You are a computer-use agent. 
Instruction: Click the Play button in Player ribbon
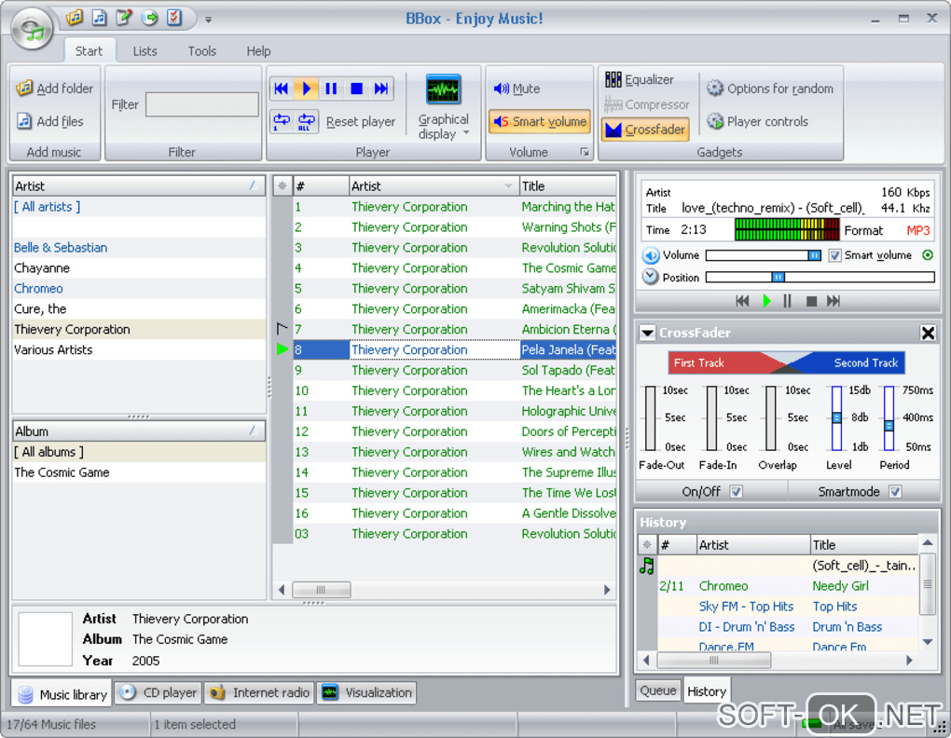click(306, 89)
